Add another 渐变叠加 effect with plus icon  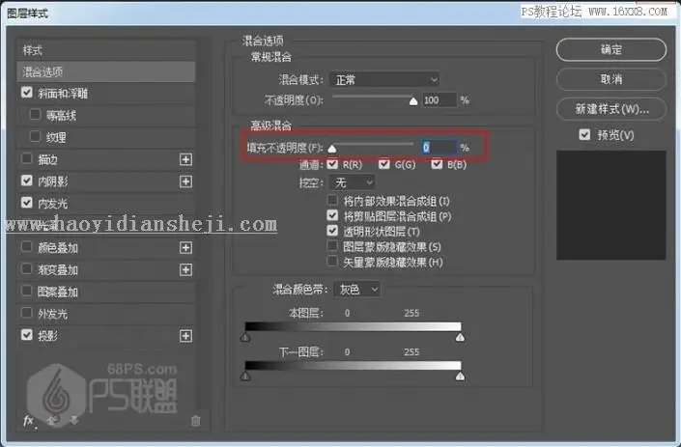[x=185, y=270]
